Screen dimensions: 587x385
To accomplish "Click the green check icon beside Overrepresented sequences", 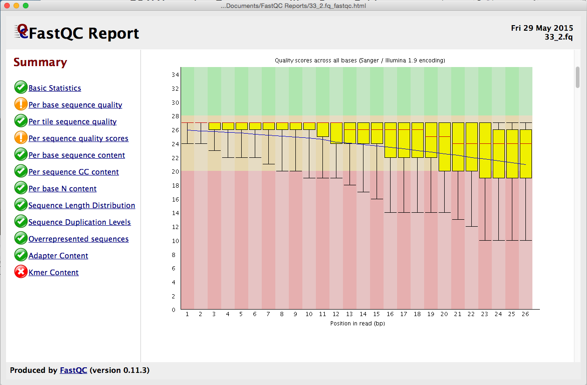I will point(21,238).
